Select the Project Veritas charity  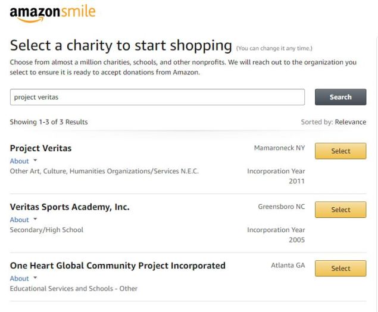click(340, 151)
